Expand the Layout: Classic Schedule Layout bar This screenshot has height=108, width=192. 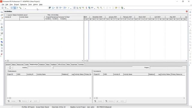point(7,15)
